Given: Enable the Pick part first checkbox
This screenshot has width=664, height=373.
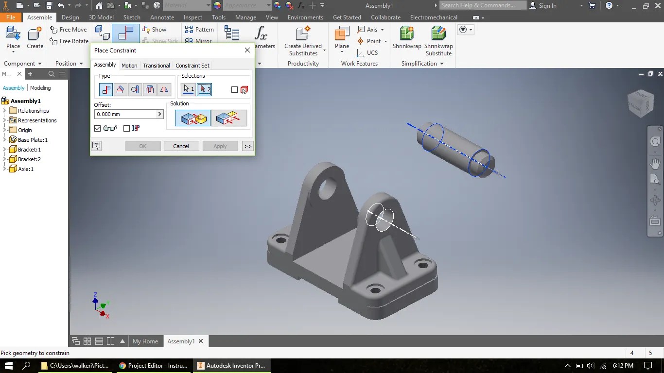Looking at the screenshot, I should [x=235, y=89].
